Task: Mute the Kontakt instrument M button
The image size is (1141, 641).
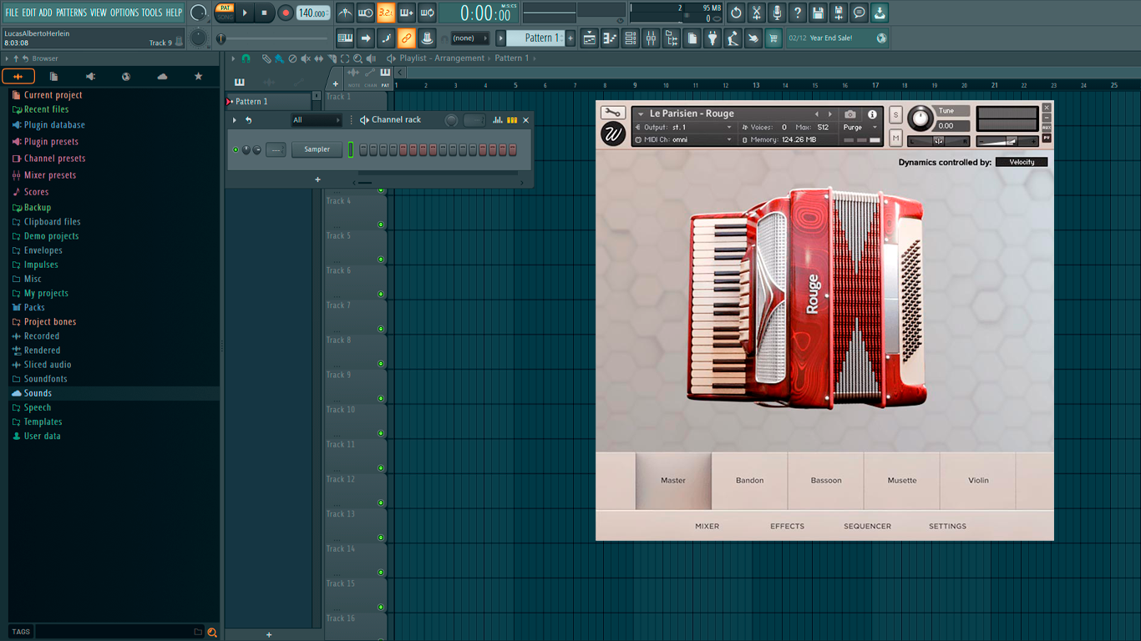Action: pos(896,138)
